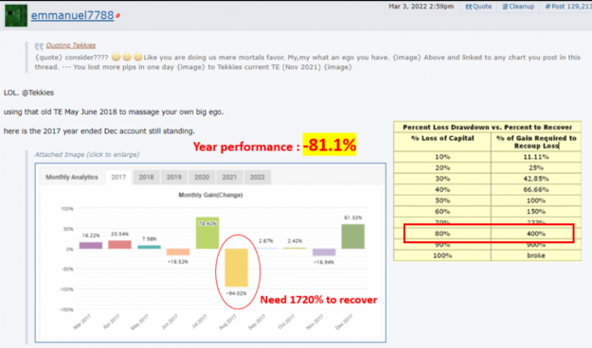Open the Quoting Tekkies link
Viewport: 592px width, 348px height.
pyautogui.click(x=71, y=45)
